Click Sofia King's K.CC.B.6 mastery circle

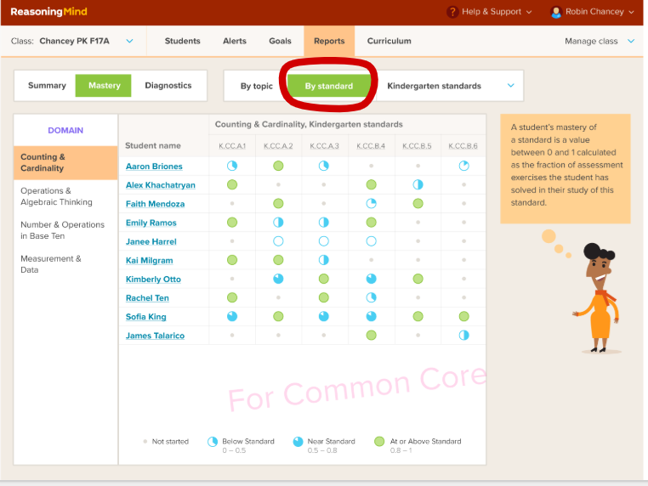click(463, 316)
